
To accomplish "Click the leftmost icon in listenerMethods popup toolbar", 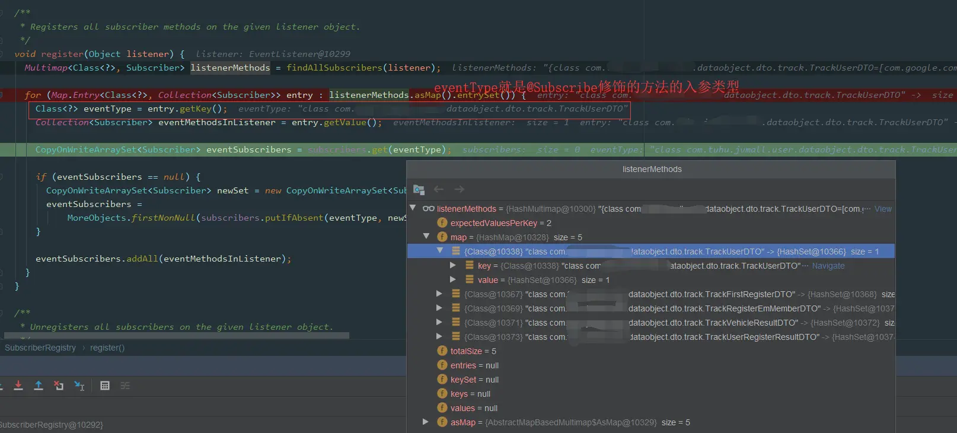I will 419,190.
